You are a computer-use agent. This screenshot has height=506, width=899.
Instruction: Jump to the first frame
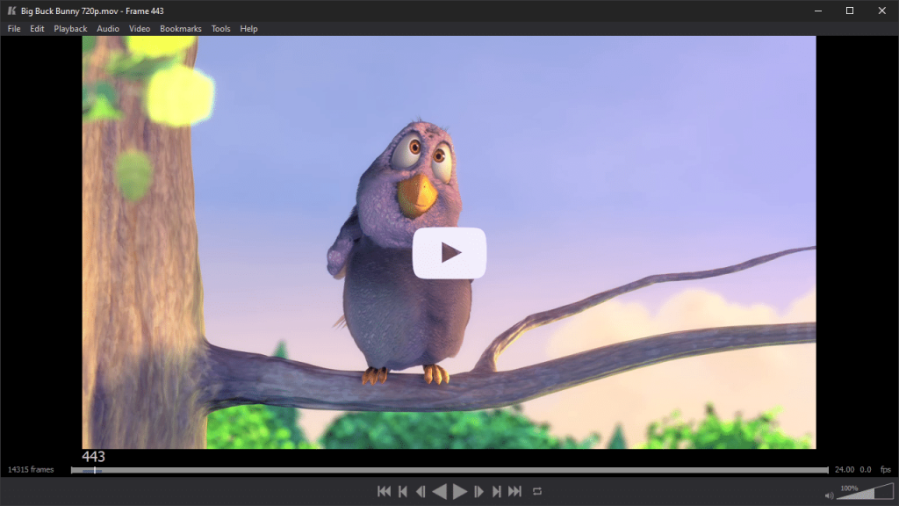pos(385,491)
